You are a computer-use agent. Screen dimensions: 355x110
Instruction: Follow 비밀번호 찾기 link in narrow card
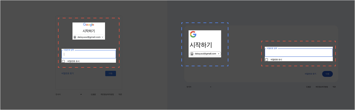[x=67, y=73]
